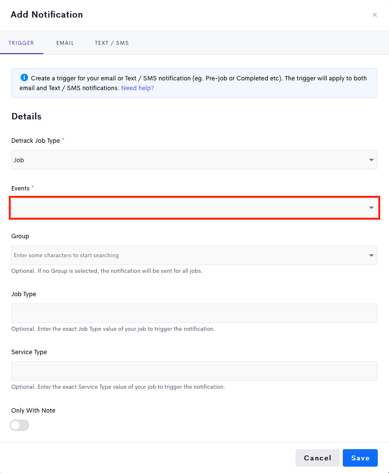Click the Cancel button
This screenshot has height=473, width=389.
317,458
